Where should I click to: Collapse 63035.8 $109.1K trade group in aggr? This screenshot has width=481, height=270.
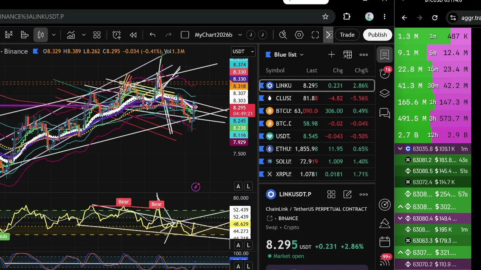(x=401, y=149)
